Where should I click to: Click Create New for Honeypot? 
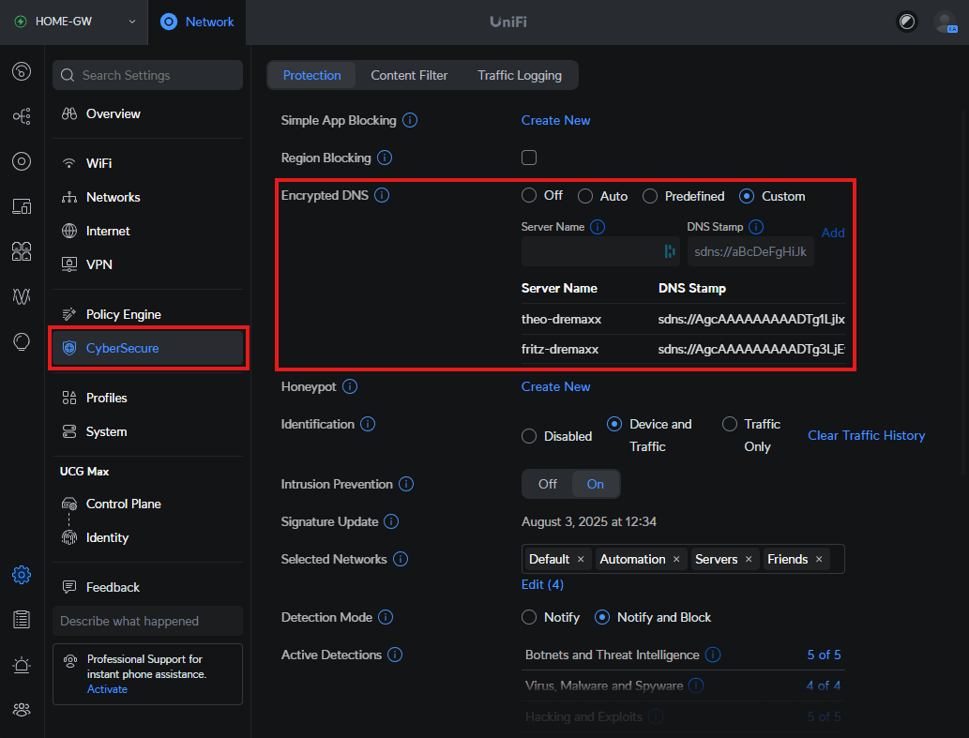click(555, 386)
